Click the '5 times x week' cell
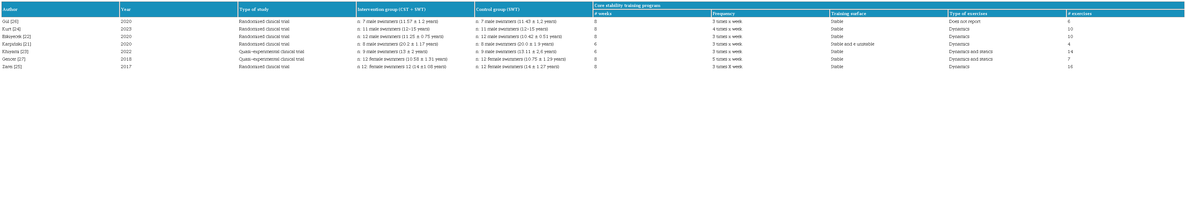1186x220 pixels. point(727,59)
